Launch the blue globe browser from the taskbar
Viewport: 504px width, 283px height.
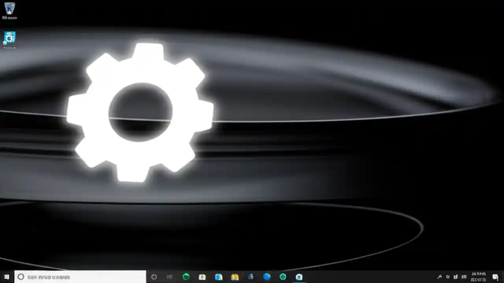(267, 277)
